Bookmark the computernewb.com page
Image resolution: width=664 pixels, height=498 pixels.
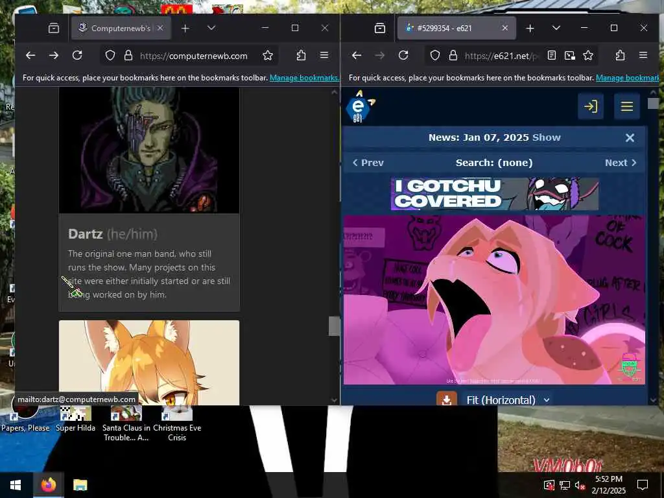pos(268,56)
